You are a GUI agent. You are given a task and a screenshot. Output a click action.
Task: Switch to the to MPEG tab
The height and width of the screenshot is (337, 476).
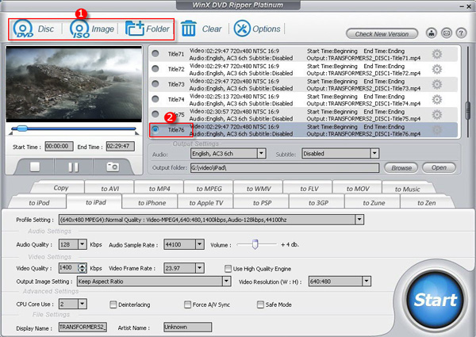209,189
